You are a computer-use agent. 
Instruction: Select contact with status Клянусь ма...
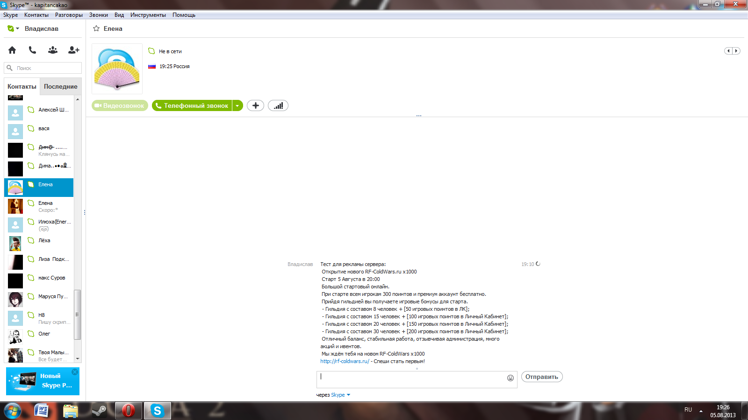click(39, 150)
